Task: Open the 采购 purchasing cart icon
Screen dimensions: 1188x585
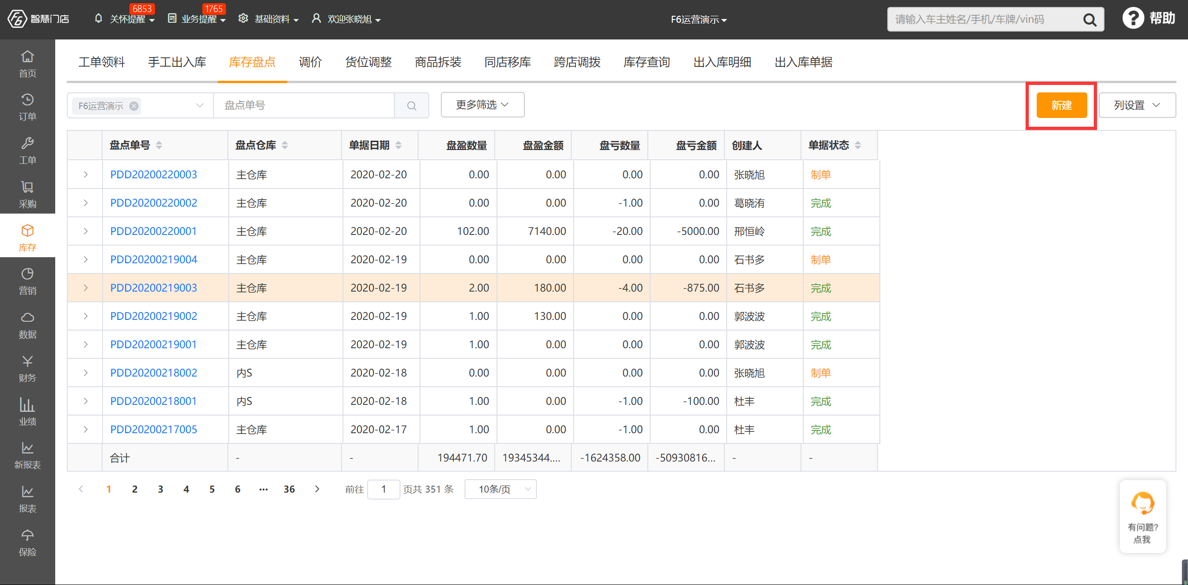Action: click(x=27, y=195)
